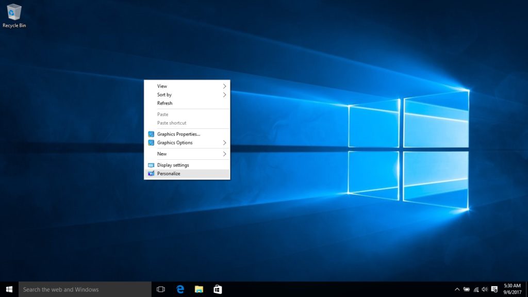Open the Windows Store taskbar icon
This screenshot has width=528, height=297.
pyautogui.click(x=218, y=289)
